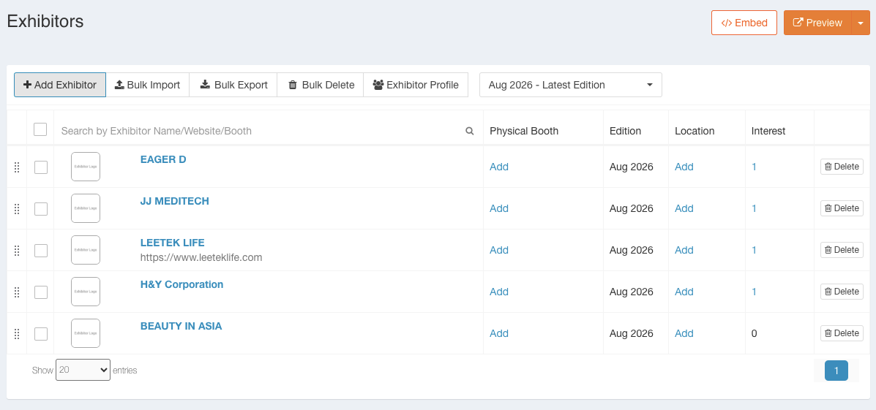The width and height of the screenshot is (876, 410).
Task: Open the H&Y Corporation logo placeholder
Action: tap(86, 292)
